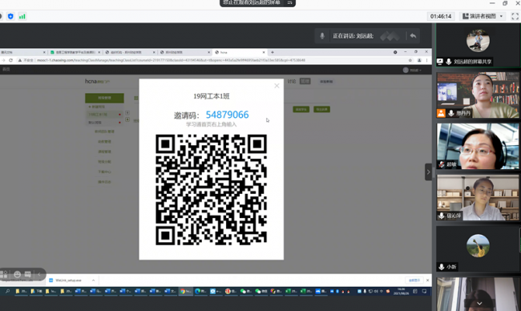Click the browser reload button
521x311 pixels.
pyautogui.click(x=10, y=60)
